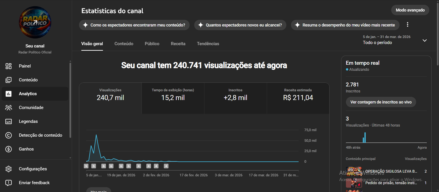Select the Inscritos +2,8 mil metric card
This screenshot has height=192, width=439.
click(x=235, y=98)
